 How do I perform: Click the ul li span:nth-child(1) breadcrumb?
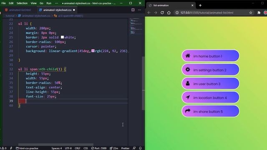click(x=68, y=16)
